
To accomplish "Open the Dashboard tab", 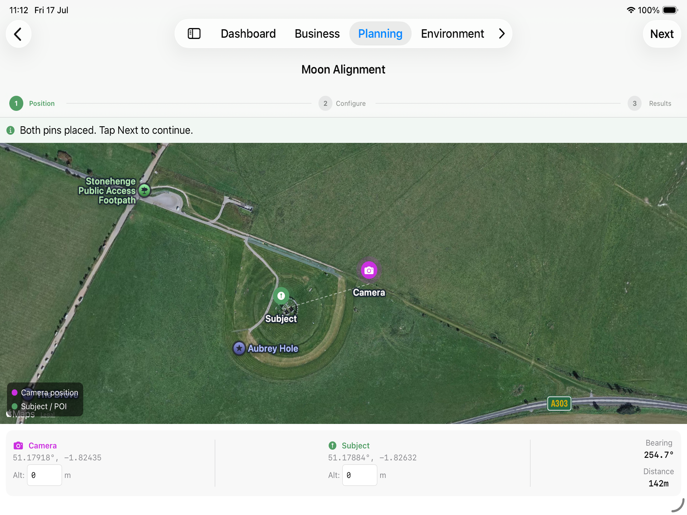I will [x=248, y=34].
